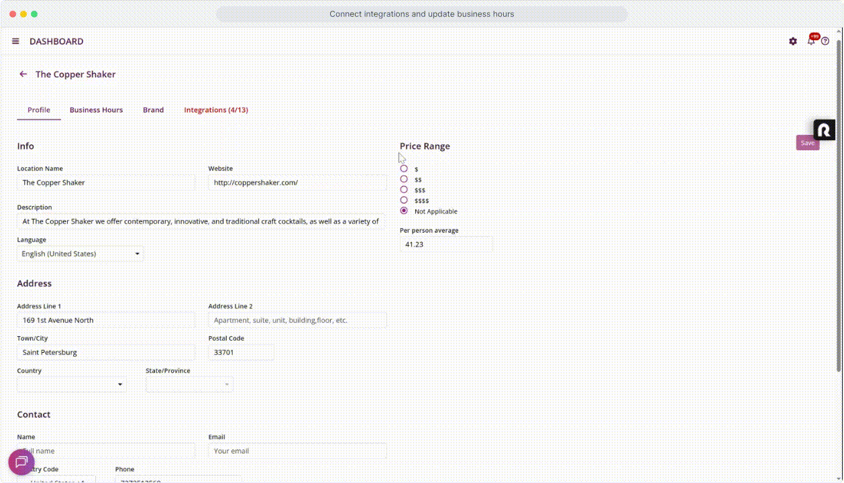This screenshot has width=844, height=483.
Task: Open the chat support bubble
Action: pos(21,462)
